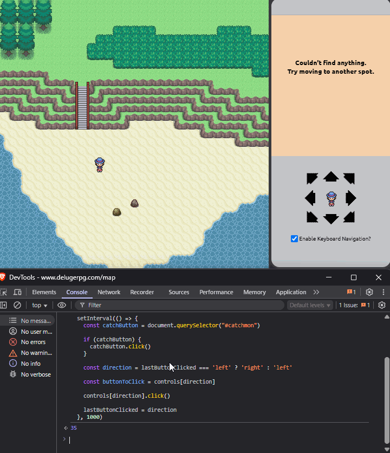
Task: Click the console scroll-up arrow
Action: coord(387,317)
